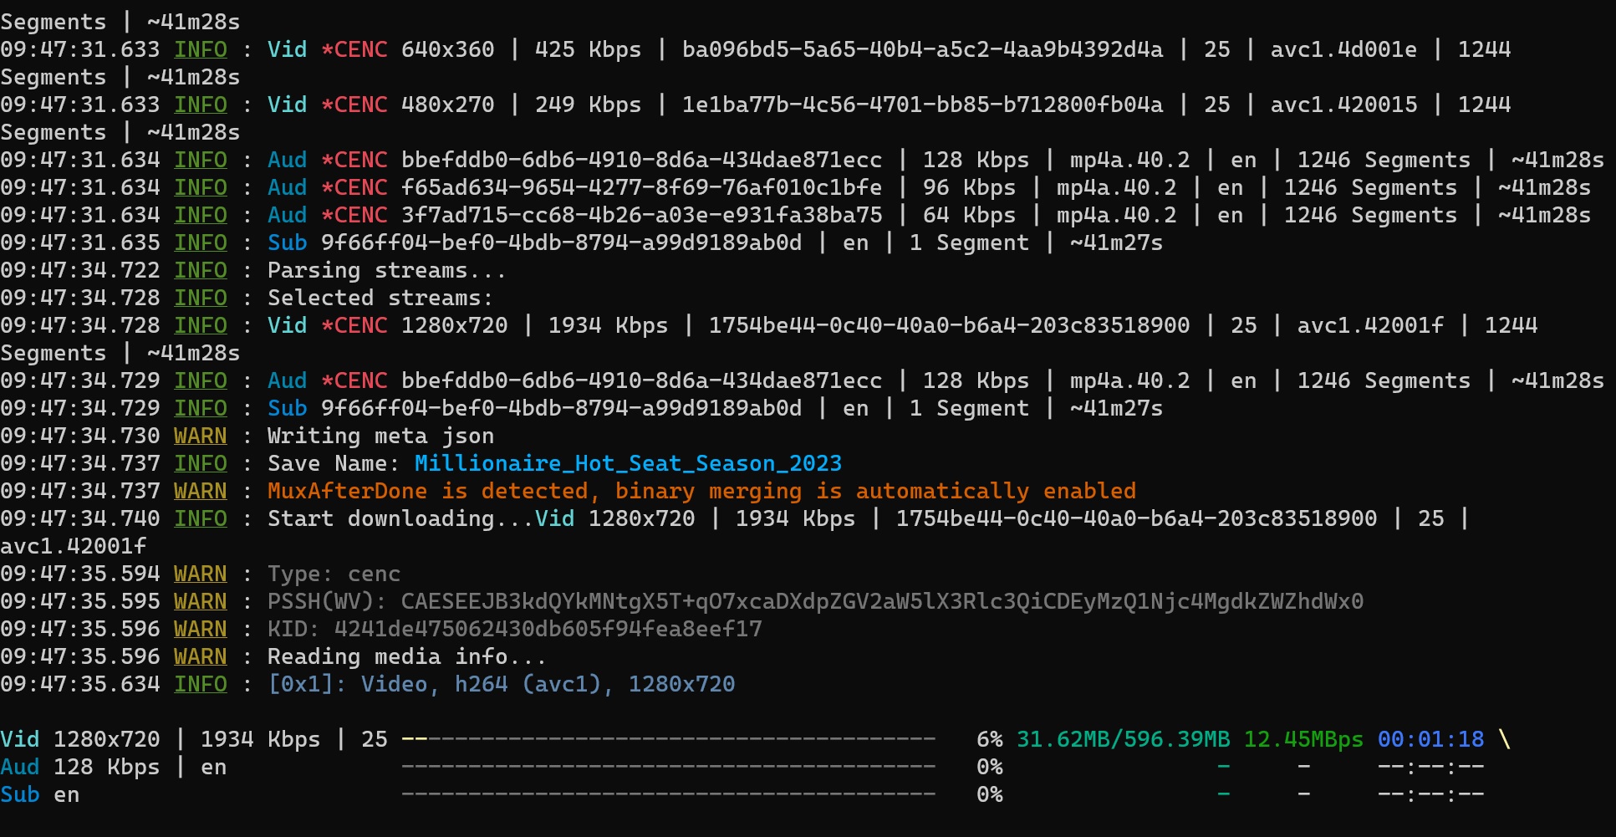Click the audio 128 Kbps progress bar
The width and height of the screenshot is (1616, 837).
tap(668, 767)
